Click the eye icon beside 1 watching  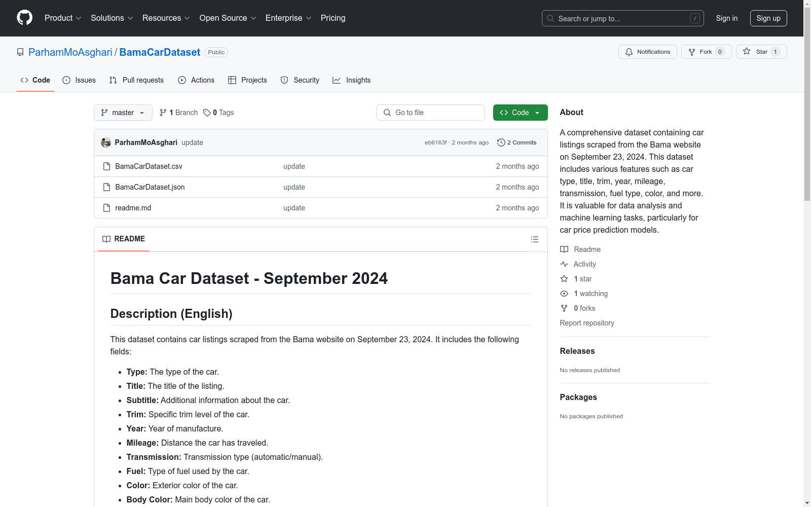pos(564,294)
